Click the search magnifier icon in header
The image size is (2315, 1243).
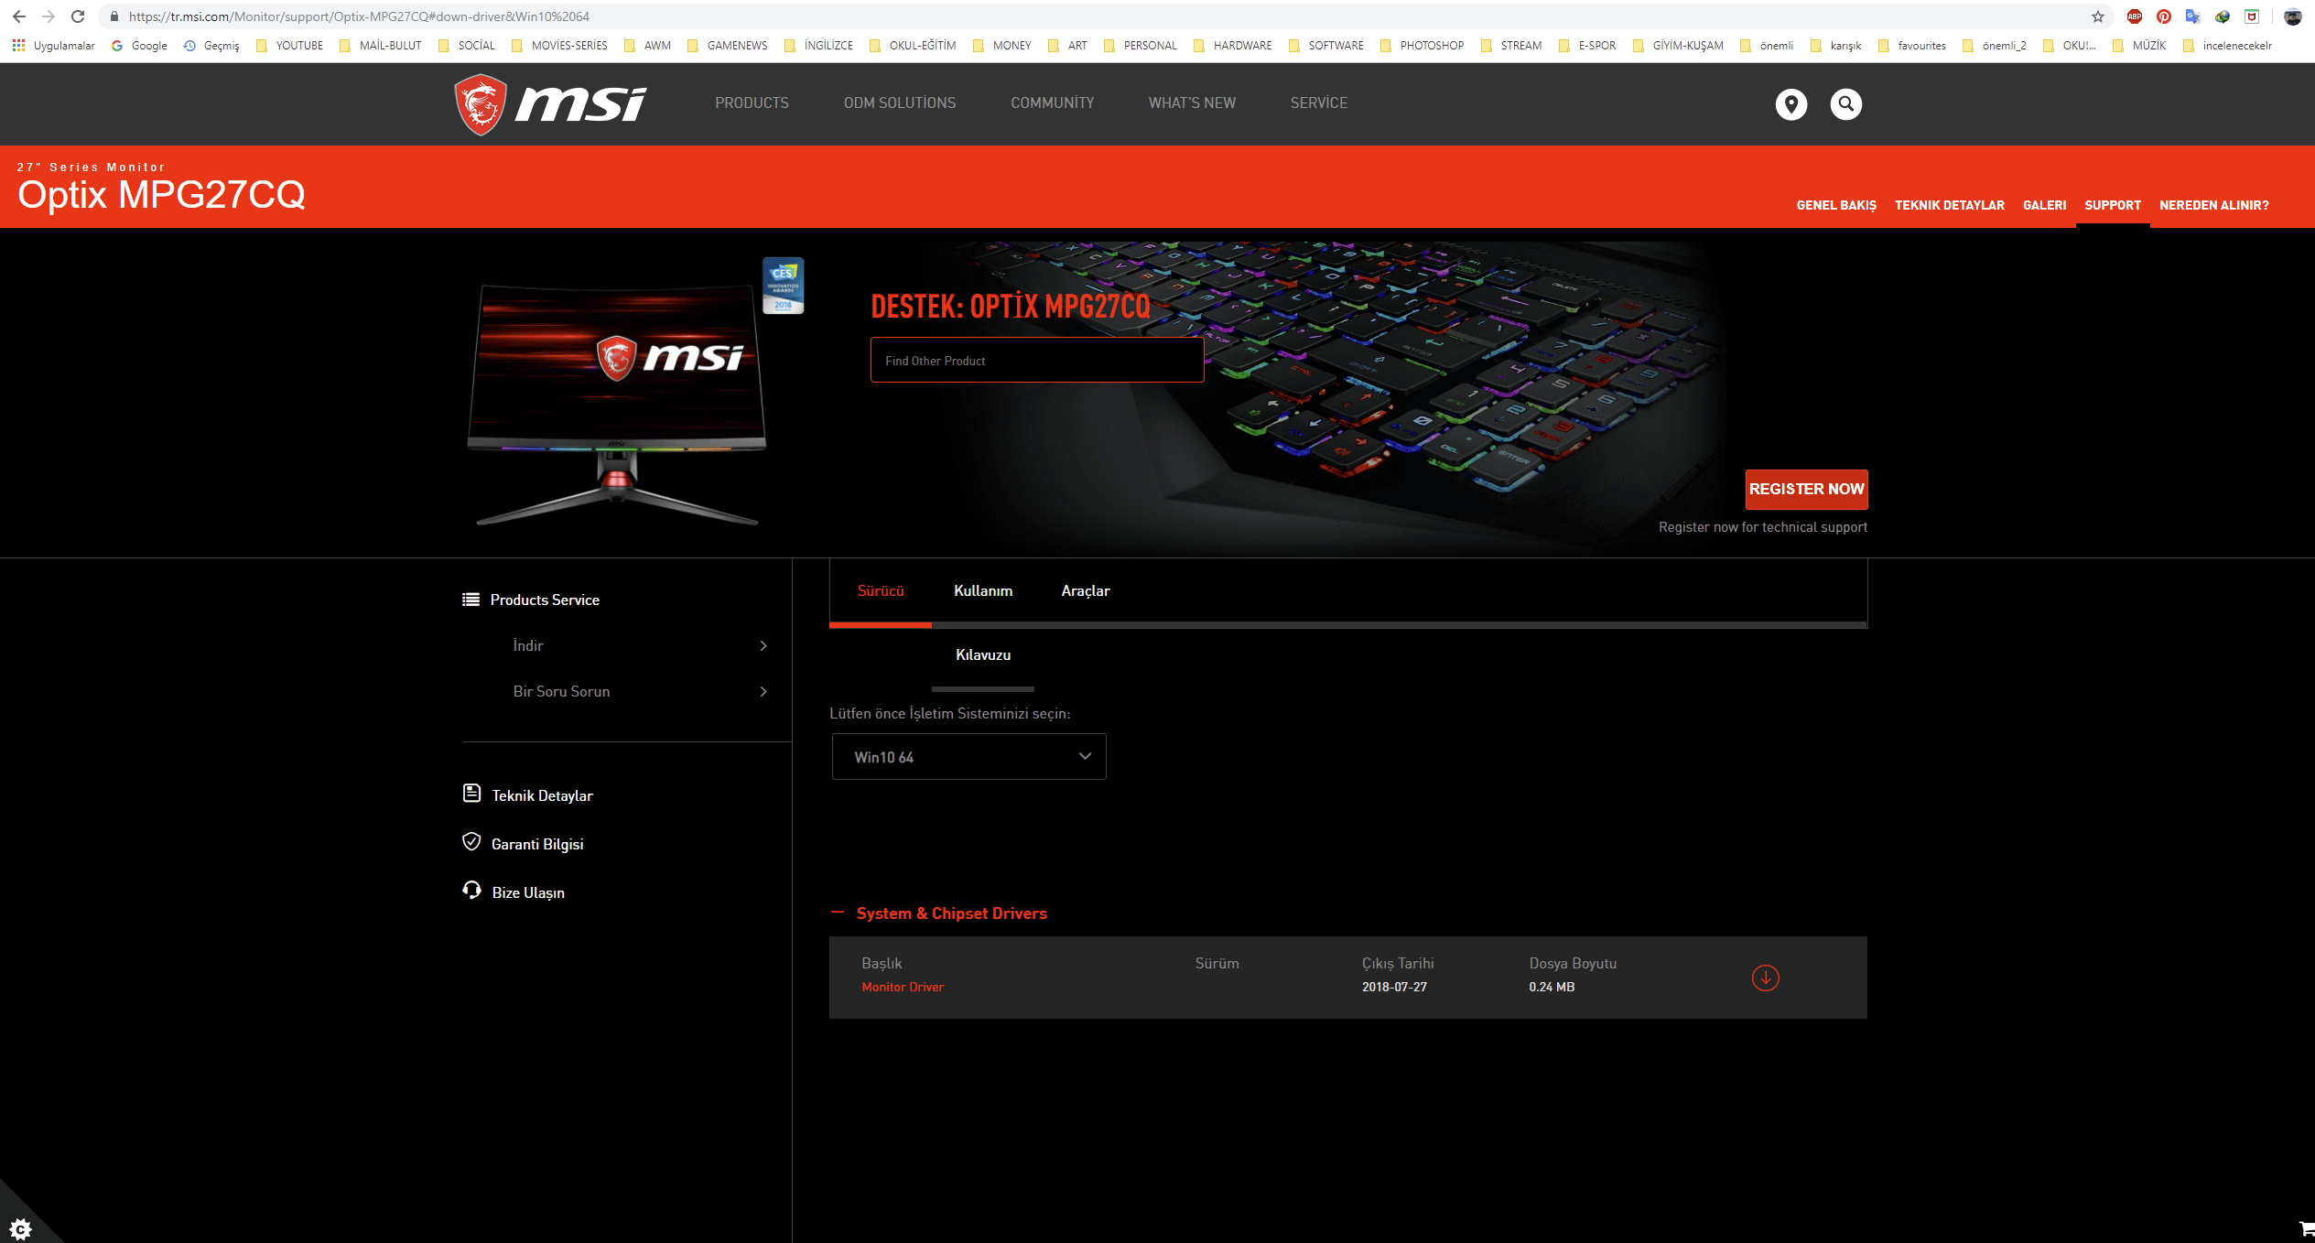(1845, 104)
